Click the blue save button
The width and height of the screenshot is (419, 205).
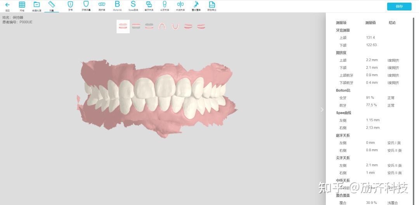tap(399, 7)
